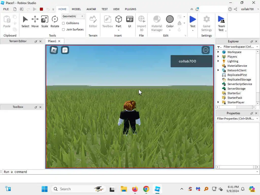Image resolution: width=260 pixels, height=195 pixels.
Task: Open the Material Manager
Action: 157,23
